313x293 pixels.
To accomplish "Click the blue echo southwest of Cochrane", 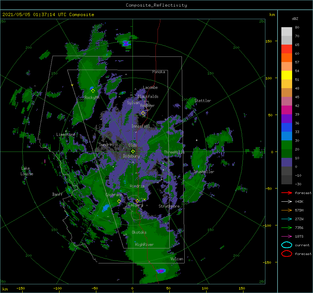I will pos(105,208).
